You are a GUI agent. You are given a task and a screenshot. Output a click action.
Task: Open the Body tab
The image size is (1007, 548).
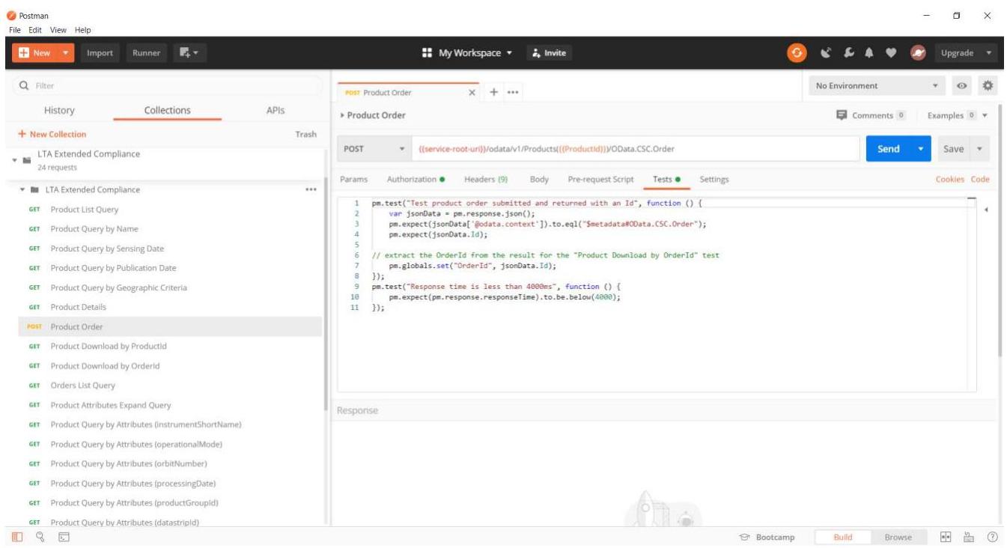539,180
